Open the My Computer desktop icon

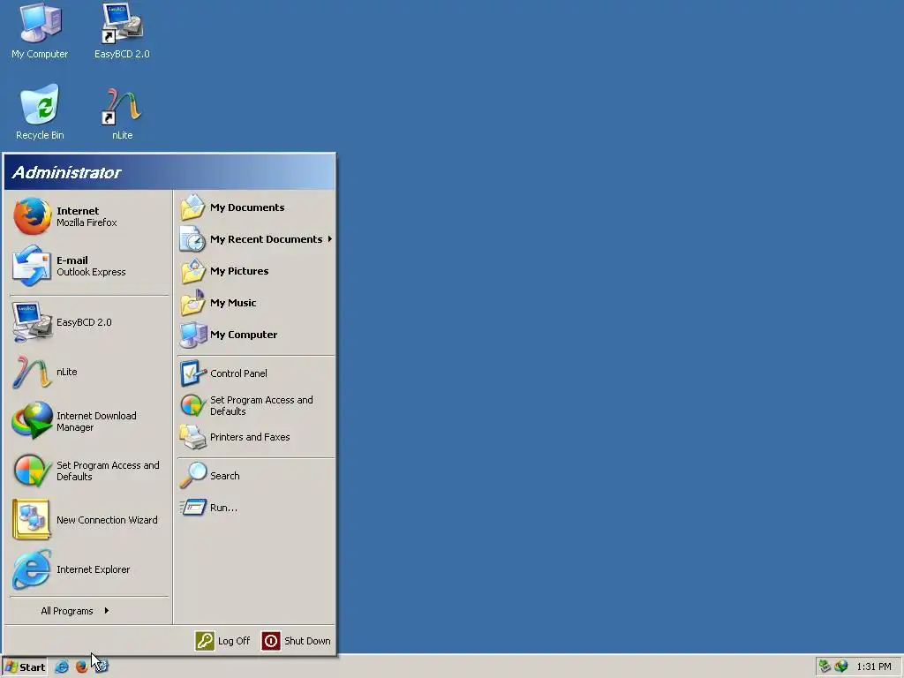coord(40,31)
